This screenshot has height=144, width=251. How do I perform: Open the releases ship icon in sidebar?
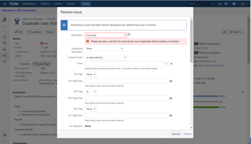click(5, 43)
